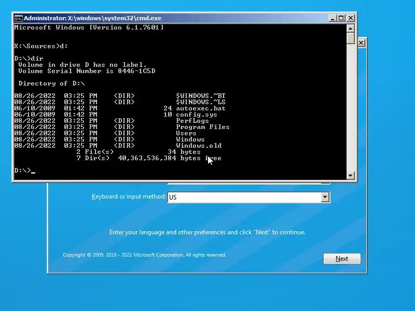Viewport: 415px width, 311px height.
Task: Click the PerfLogs directory entry
Action: 192,121
